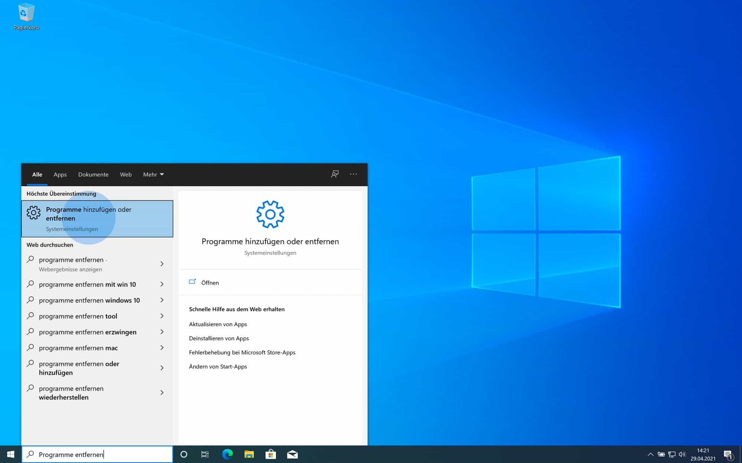
Task: Select suggestion 'programme entfernen wiederherstellen'
Action: [x=97, y=393]
